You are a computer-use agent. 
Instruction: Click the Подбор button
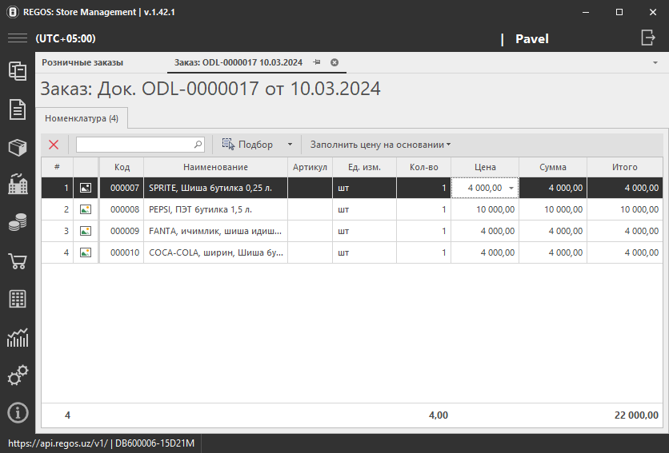[x=248, y=145]
